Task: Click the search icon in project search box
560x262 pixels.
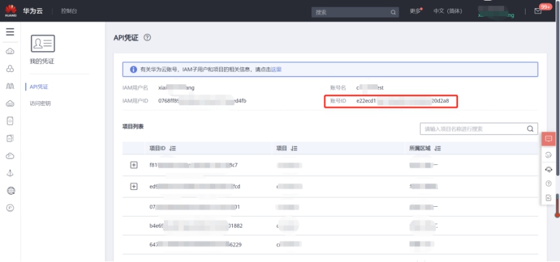Action: pos(531,129)
